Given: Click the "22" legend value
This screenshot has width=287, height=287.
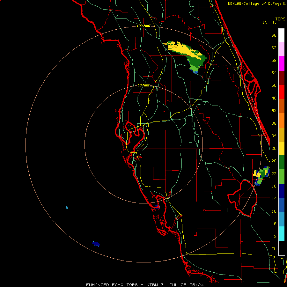Looking at the screenshot, I should click(x=274, y=174).
